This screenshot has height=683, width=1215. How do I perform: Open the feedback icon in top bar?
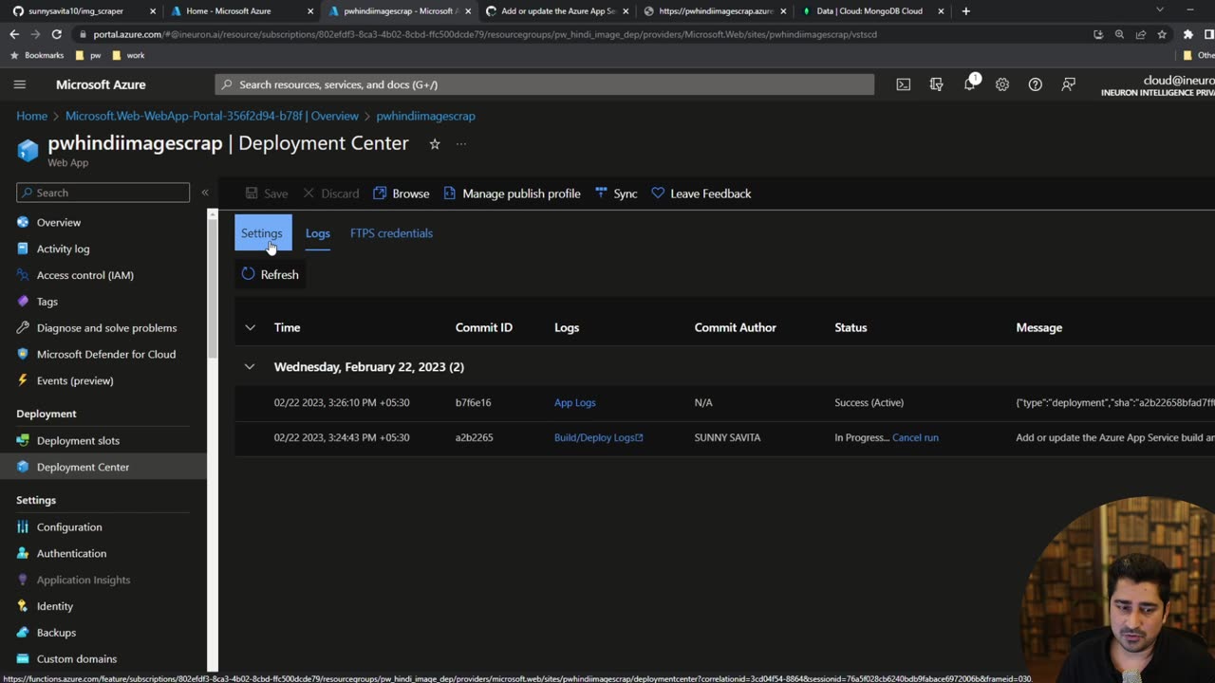(1069, 84)
